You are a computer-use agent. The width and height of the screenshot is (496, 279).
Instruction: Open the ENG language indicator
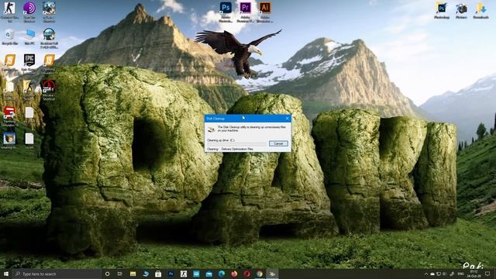pyautogui.click(x=461, y=274)
